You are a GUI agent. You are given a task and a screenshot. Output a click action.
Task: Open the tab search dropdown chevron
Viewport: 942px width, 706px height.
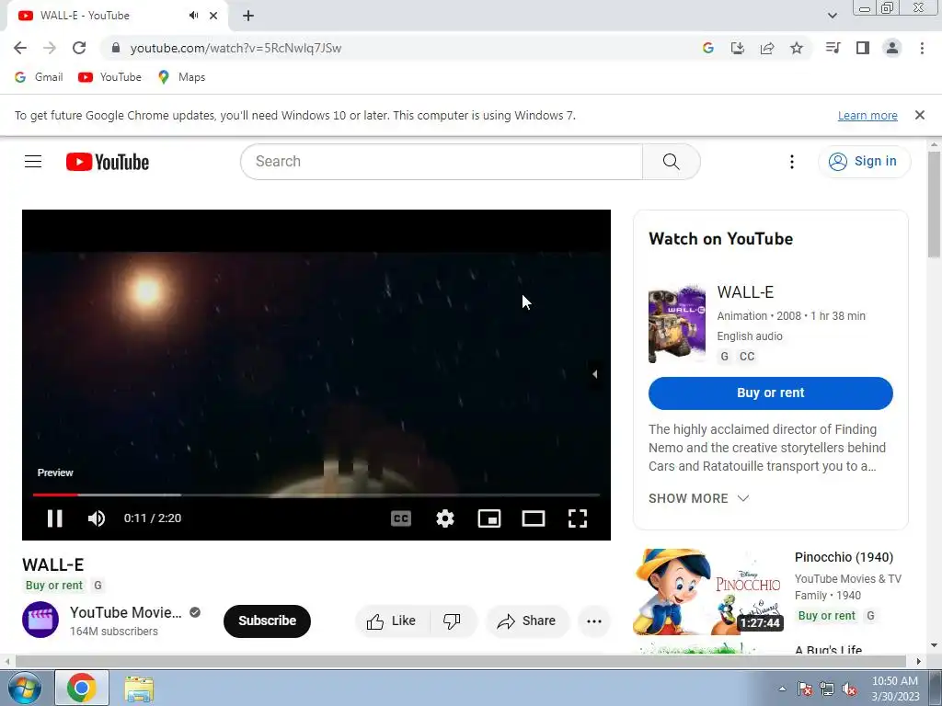click(833, 16)
